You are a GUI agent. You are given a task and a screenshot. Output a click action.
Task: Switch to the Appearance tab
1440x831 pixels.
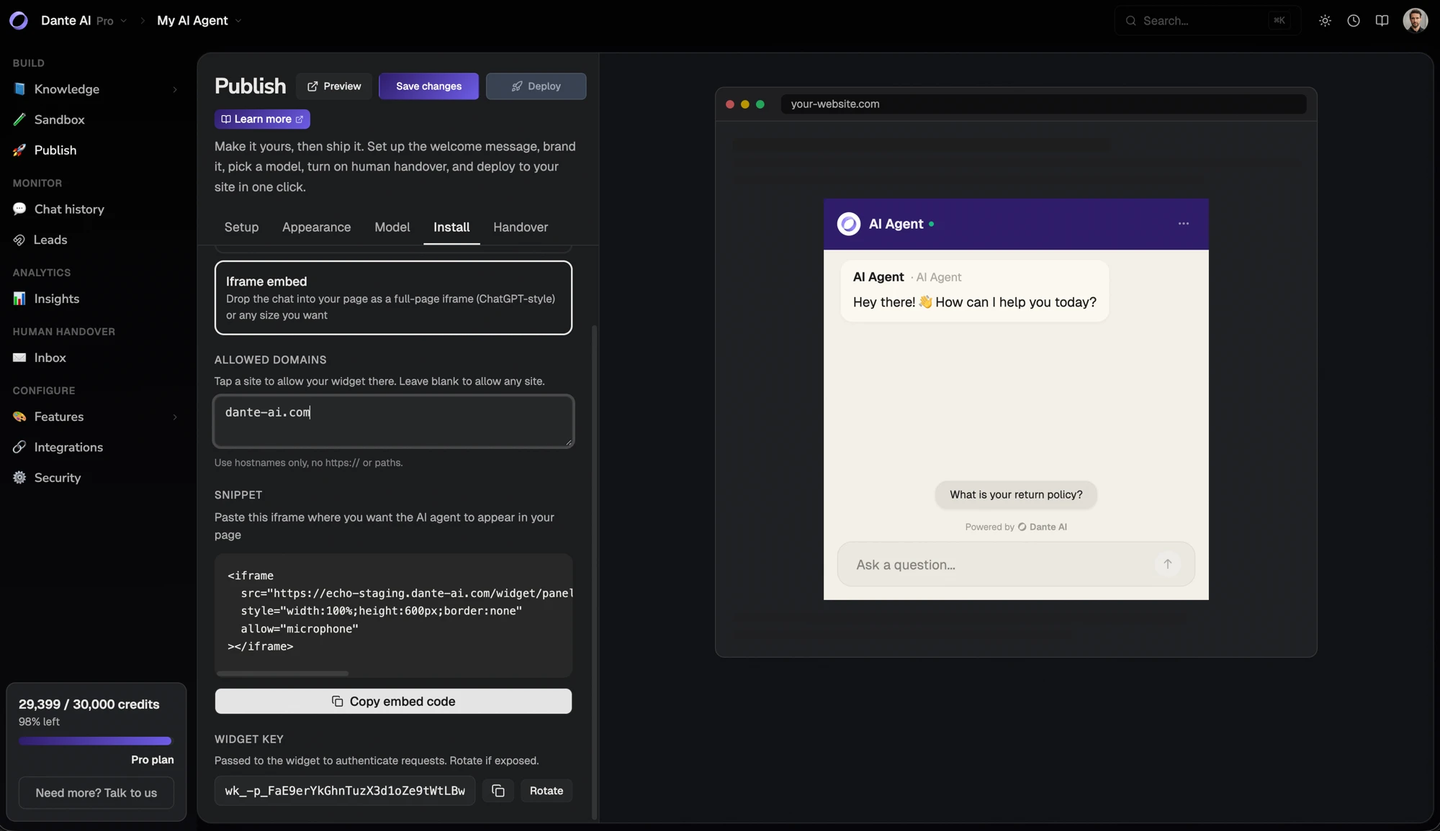point(317,227)
